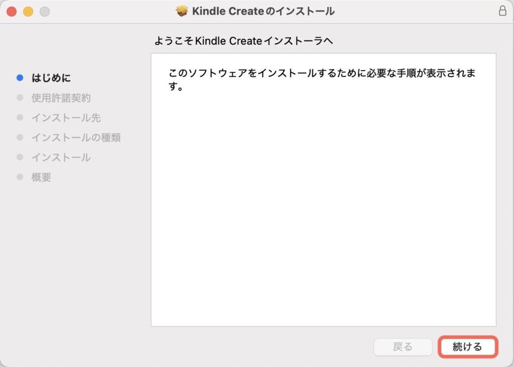Viewport: 514px width, 367px height.
Task: Select the 概要 step label
Action: [x=41, y=177]
